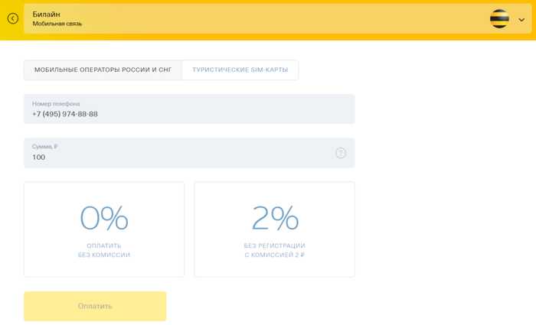Viewport: 536px width, 325px height.
Task: Open the Билайн provider selector field
Action: (277, 19)
